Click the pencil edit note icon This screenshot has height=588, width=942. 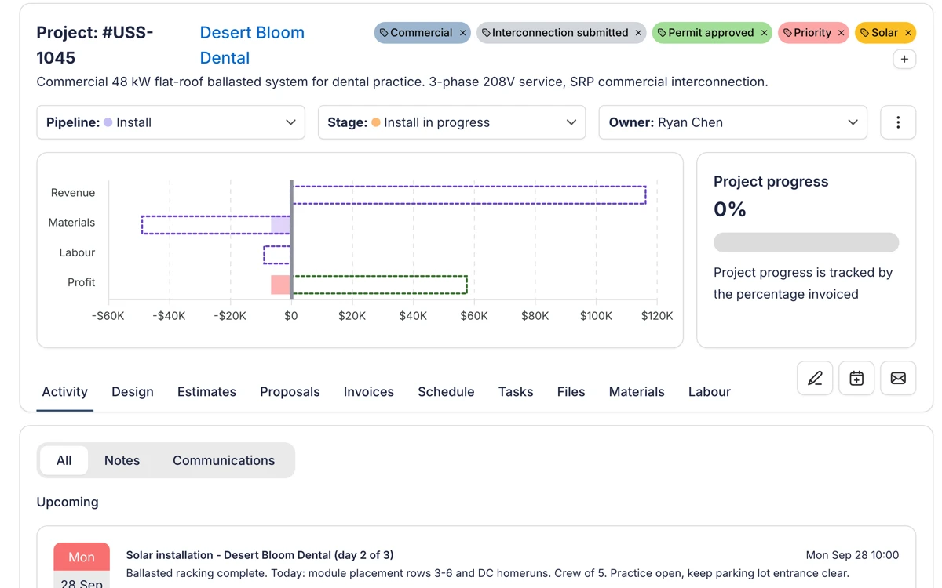coord(815,378)
